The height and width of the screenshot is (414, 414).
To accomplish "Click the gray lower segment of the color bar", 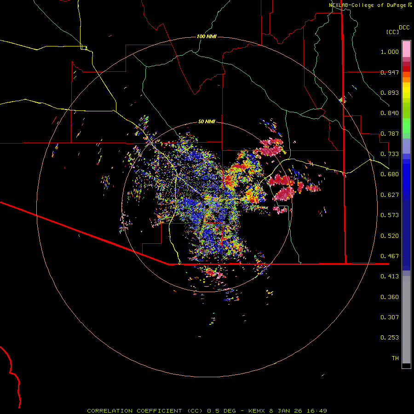I will pos(406,320).
